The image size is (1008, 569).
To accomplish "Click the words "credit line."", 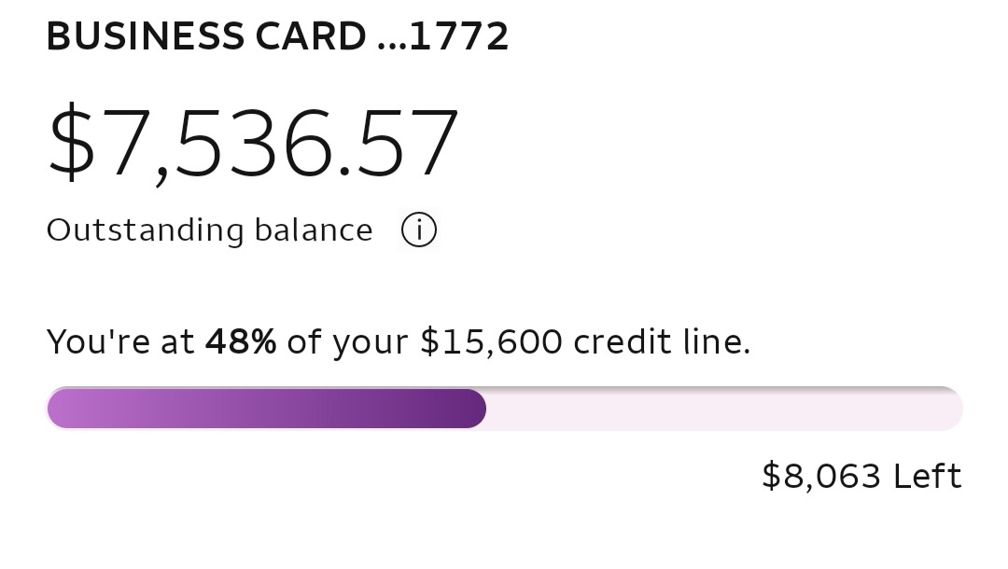I will (x=662, y=341).
